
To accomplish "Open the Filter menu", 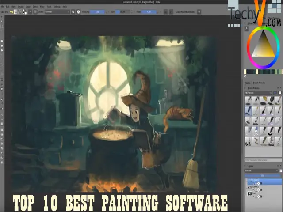I will 42,7.
